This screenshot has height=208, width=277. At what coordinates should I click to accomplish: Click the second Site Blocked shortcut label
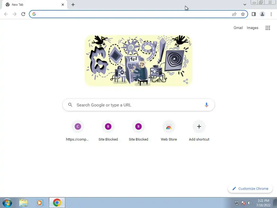tap(138, 139)
